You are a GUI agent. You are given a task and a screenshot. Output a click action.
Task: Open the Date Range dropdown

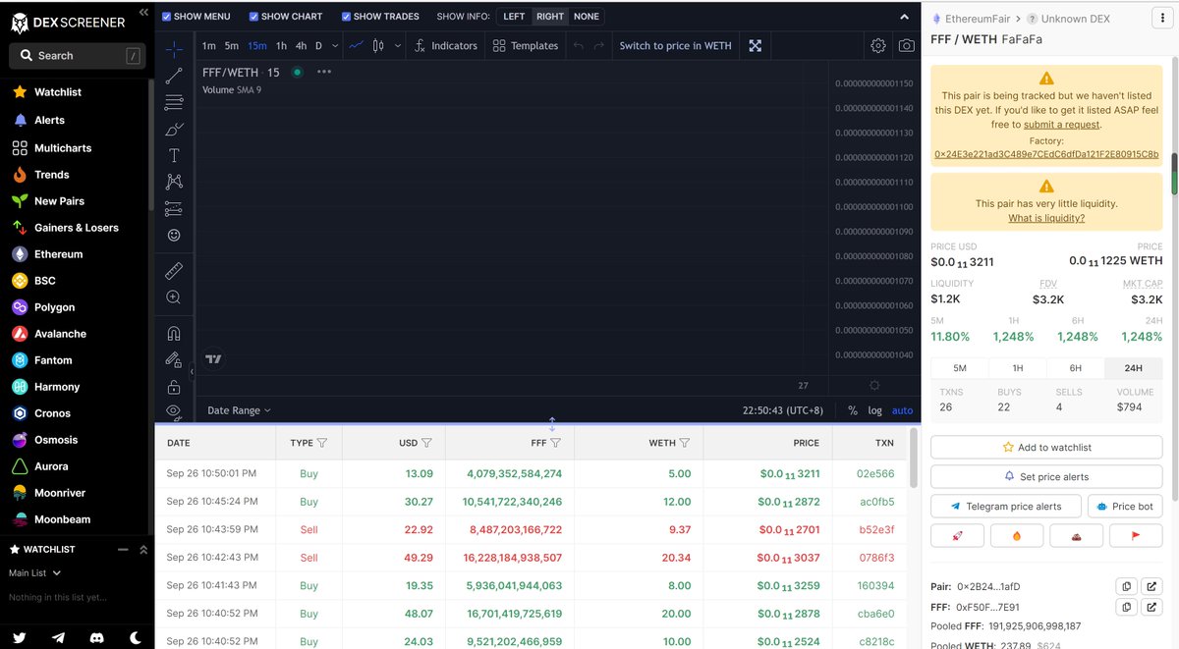239,410
